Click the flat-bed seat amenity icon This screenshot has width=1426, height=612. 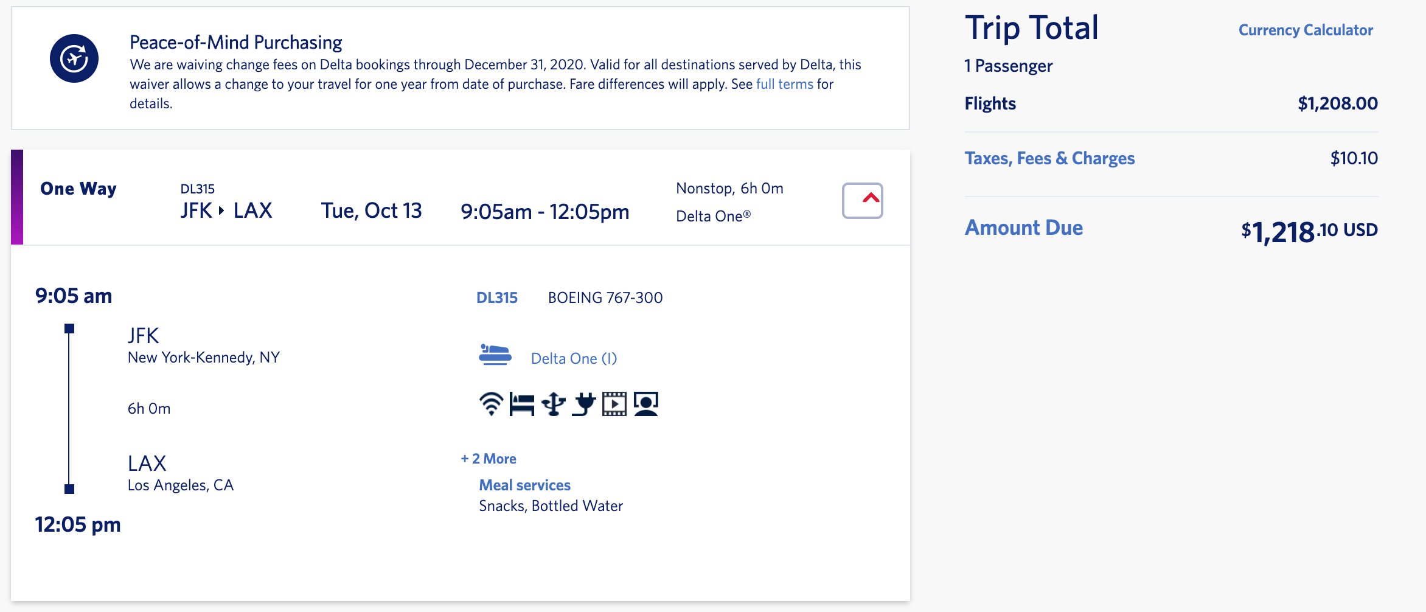[522, 404]
